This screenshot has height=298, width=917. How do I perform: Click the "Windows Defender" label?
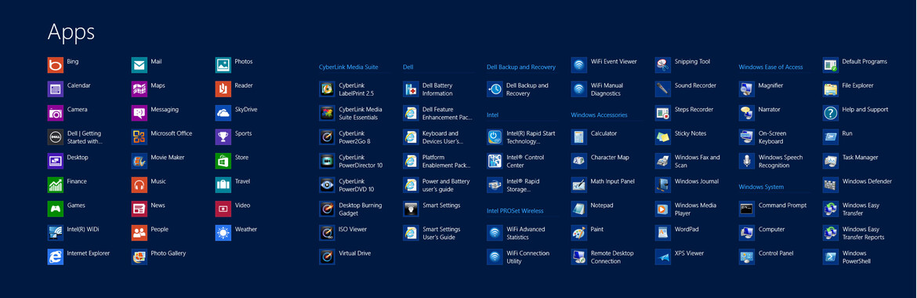[x=868, y=181]
